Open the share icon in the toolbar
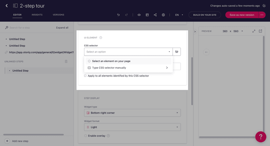This screenshot has height=146, width=270. 155,15
